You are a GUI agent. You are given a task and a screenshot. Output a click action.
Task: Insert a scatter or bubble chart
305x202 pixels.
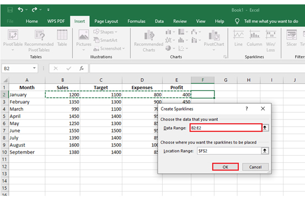[x=183, y=48]
